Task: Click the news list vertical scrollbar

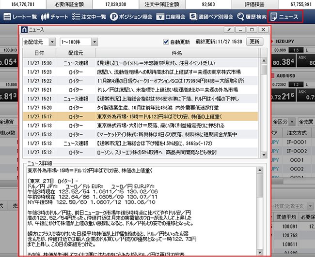Action: [x=265, y=106]
